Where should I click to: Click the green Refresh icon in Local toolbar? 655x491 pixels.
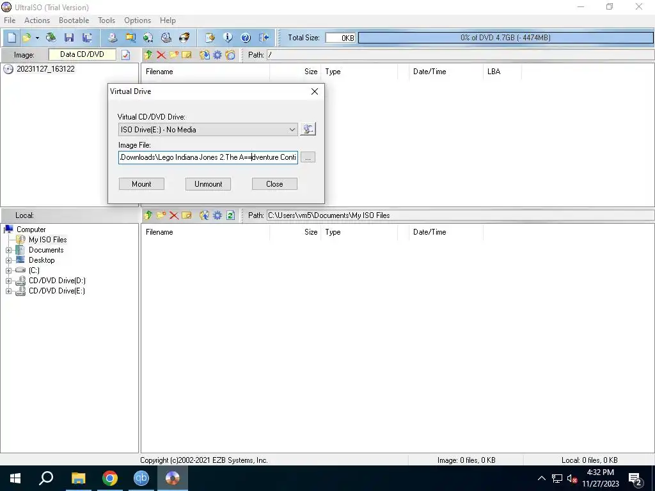230,215
